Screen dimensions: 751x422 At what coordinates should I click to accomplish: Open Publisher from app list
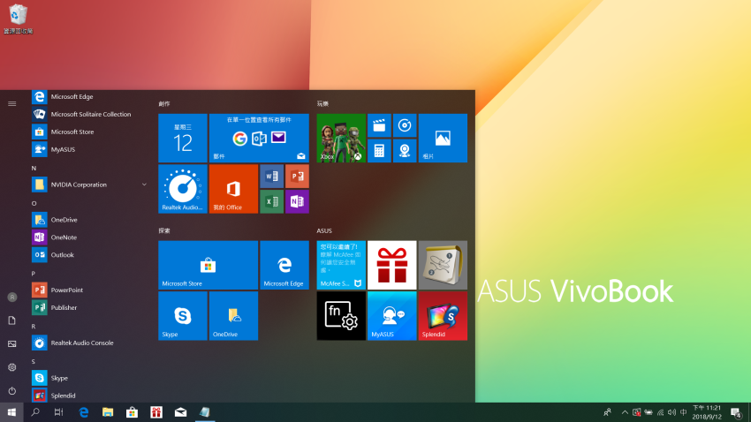click(x=89, y=307)
